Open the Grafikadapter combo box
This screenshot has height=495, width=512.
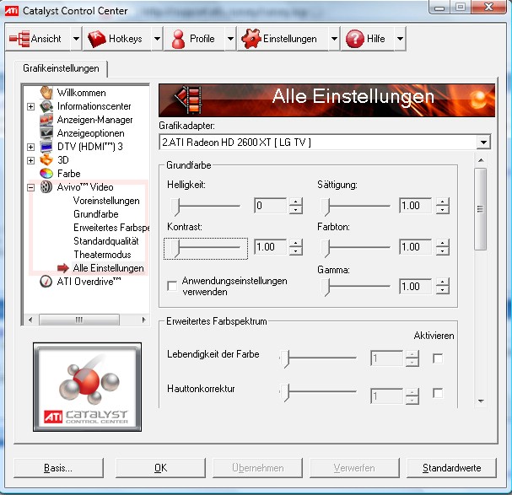pyautogui.click(x=325, y=143)
